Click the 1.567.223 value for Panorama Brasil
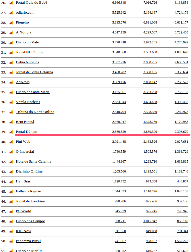 coord(181,241)
